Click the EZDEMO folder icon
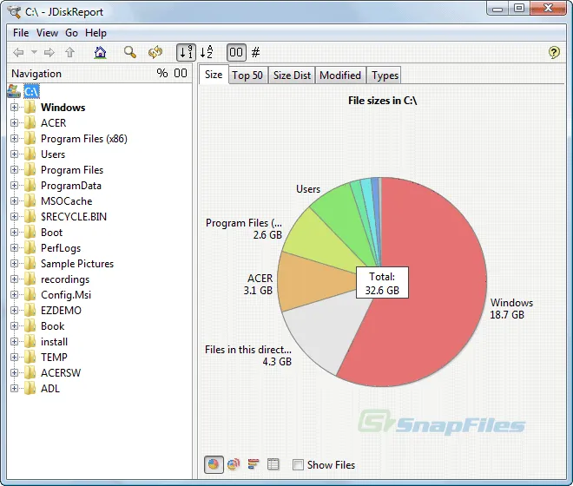Viewport: 573px width, 486px height. (x=30, y=310)
